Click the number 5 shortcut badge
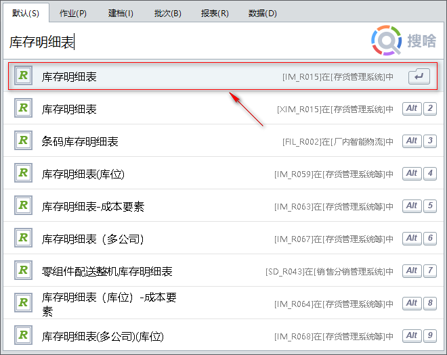 point(430,206)
